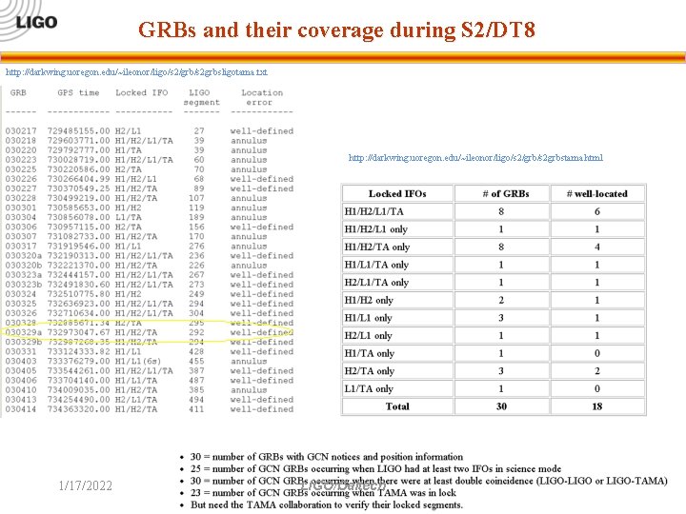Image resolution: width=686 pixels, height=514 pixels.
Task: Click bullet about TAMA collaboration verifying segments
Action: coord(327,504)
